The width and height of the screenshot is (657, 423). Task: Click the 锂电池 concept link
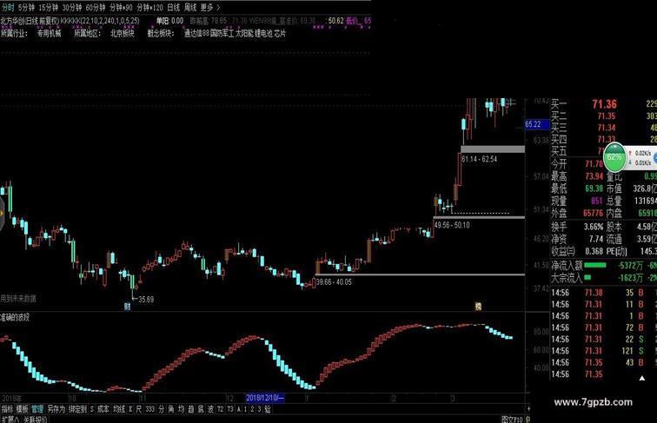(x=264, y=33)
